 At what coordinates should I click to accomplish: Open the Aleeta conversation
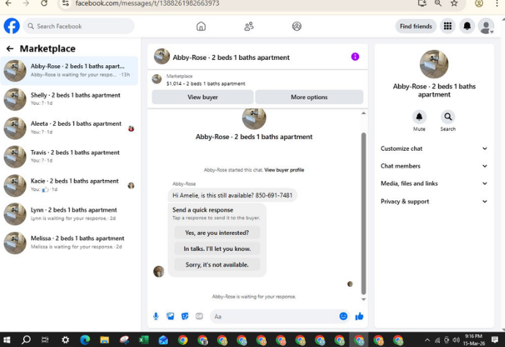(x=69, y=127)
